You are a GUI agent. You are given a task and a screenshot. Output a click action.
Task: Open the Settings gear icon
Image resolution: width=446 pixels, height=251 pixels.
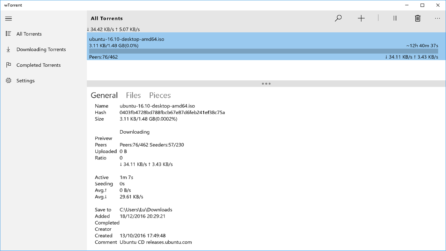point(8,80)
